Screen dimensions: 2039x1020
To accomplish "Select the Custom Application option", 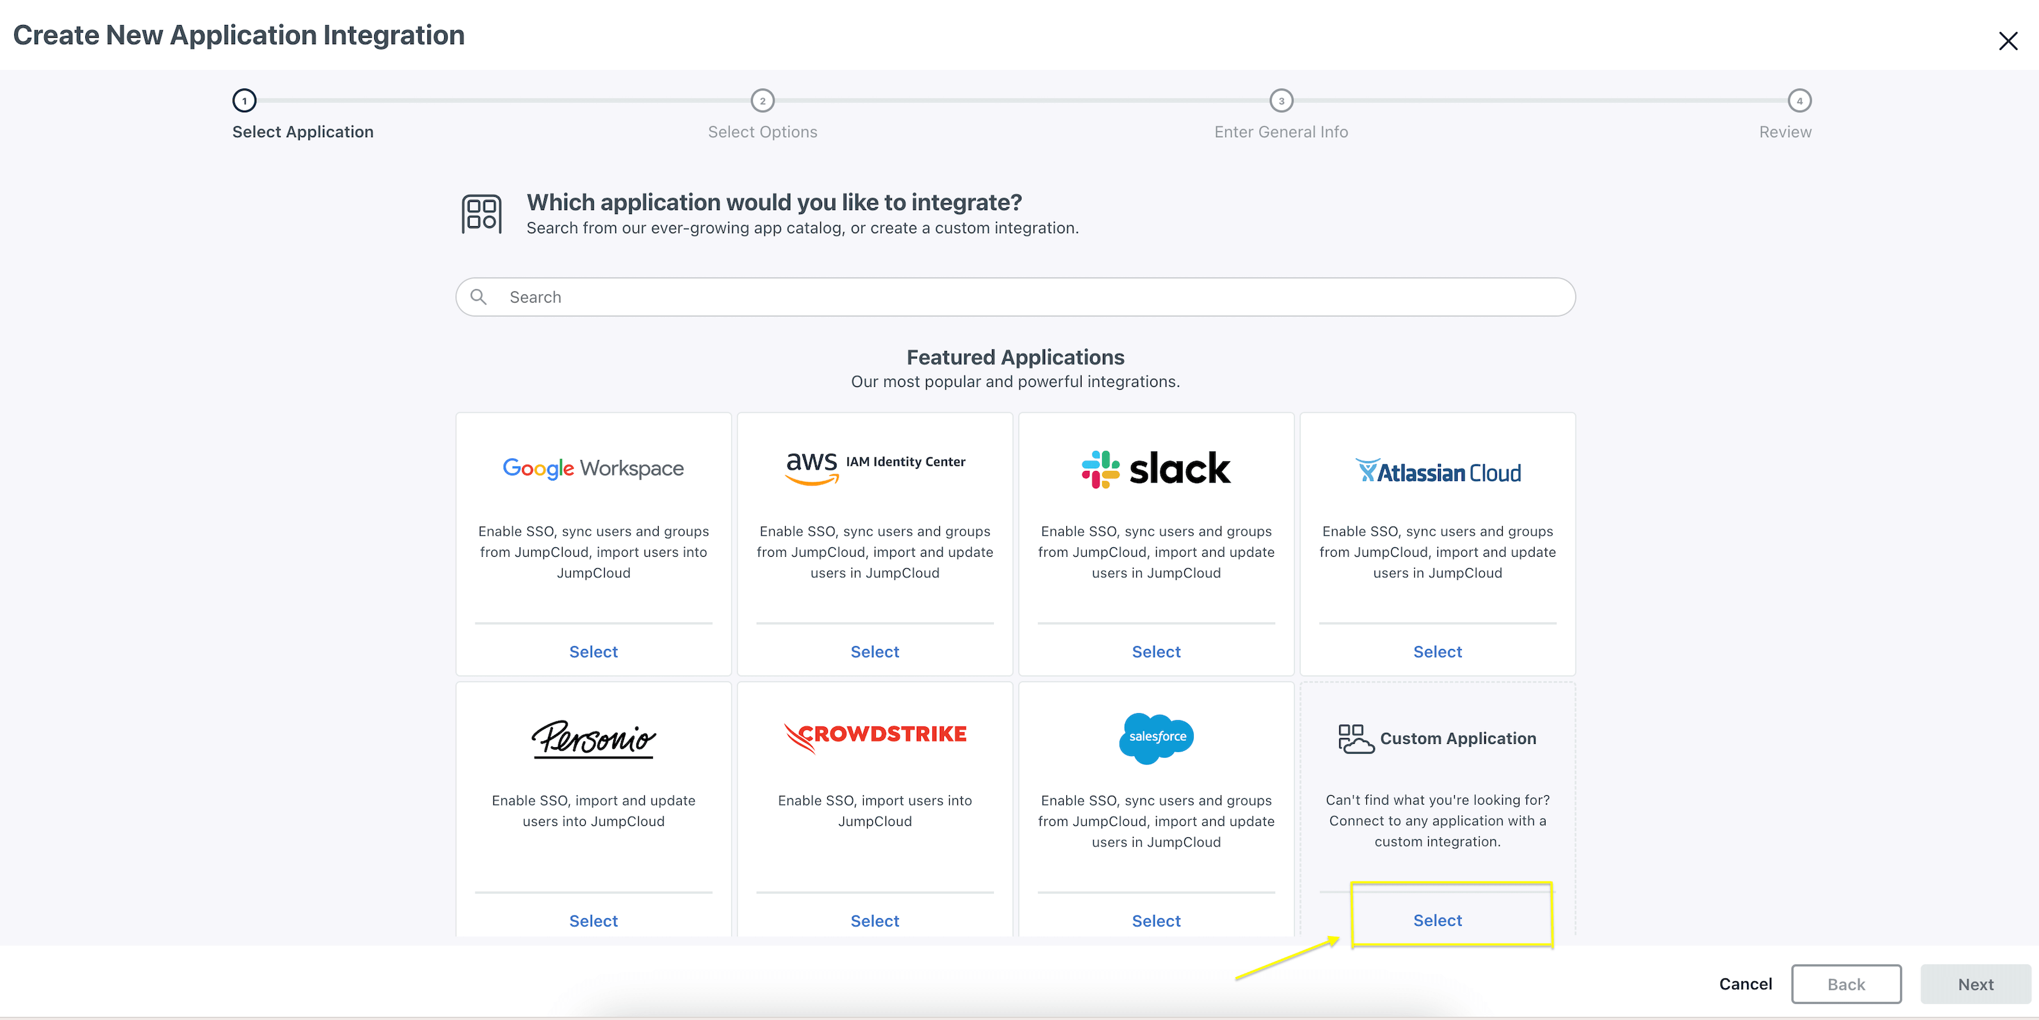I will click(1437, 920).
